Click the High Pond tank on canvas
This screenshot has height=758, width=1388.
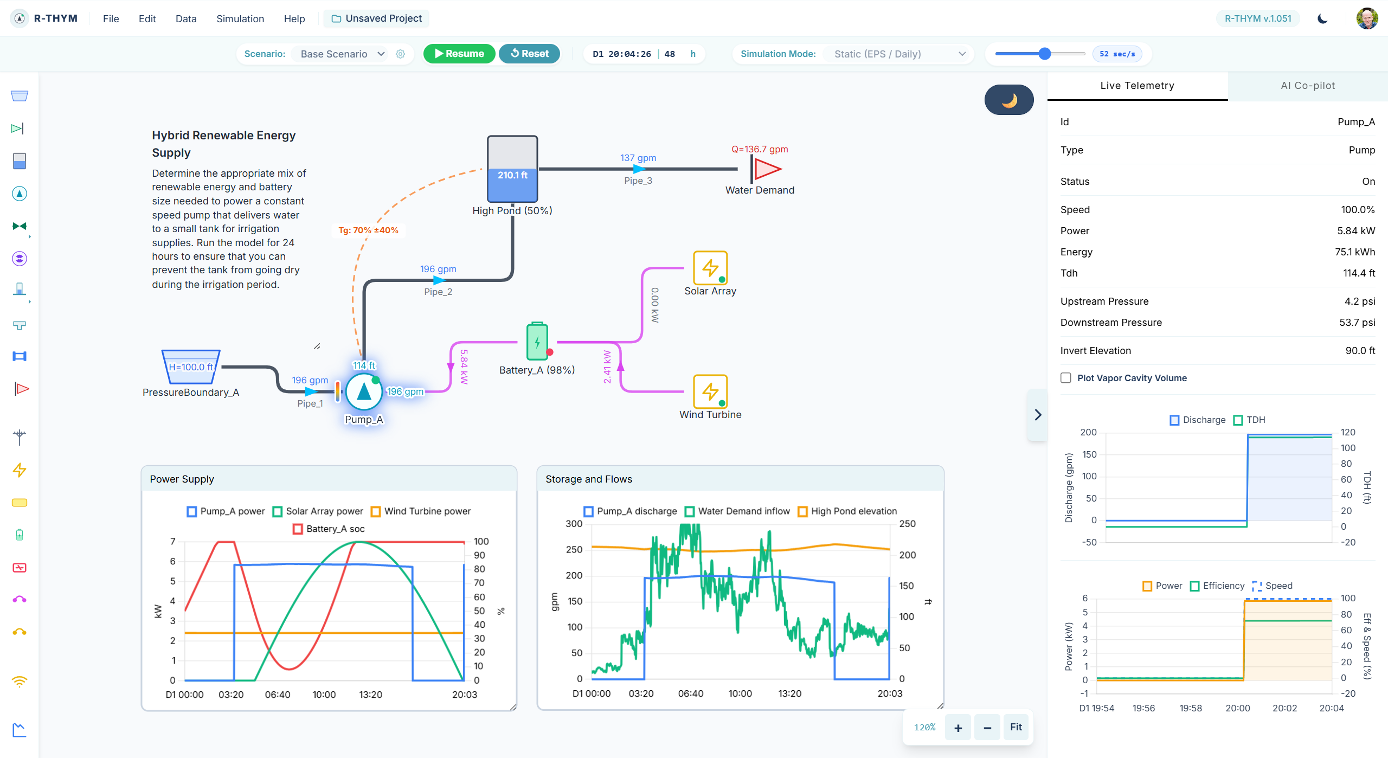click(x=512, y=169)
